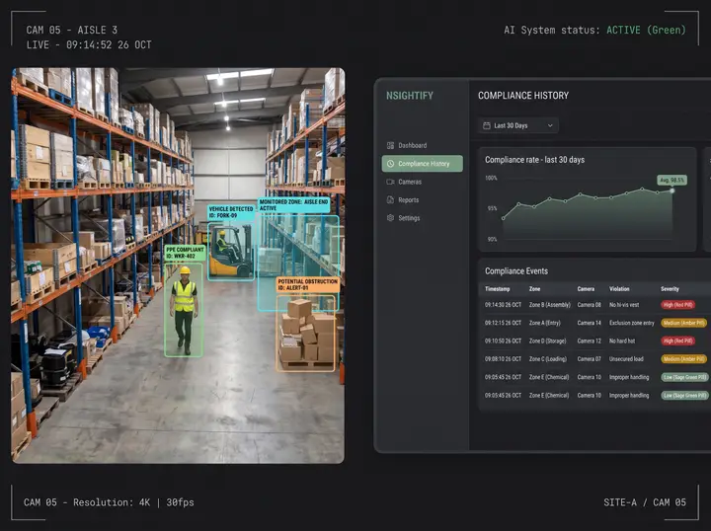Click the High severity pill for No hard hat
This screenshot has width=711, height=531.
(677, 341)
